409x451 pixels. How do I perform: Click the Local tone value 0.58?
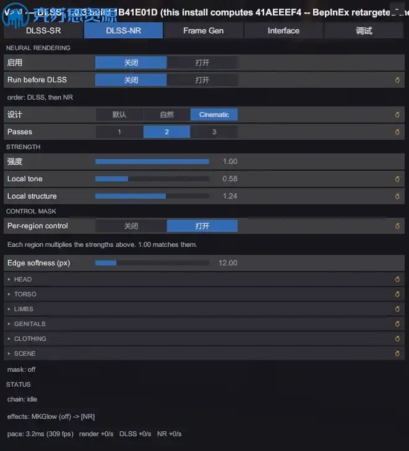coord(230,179)
